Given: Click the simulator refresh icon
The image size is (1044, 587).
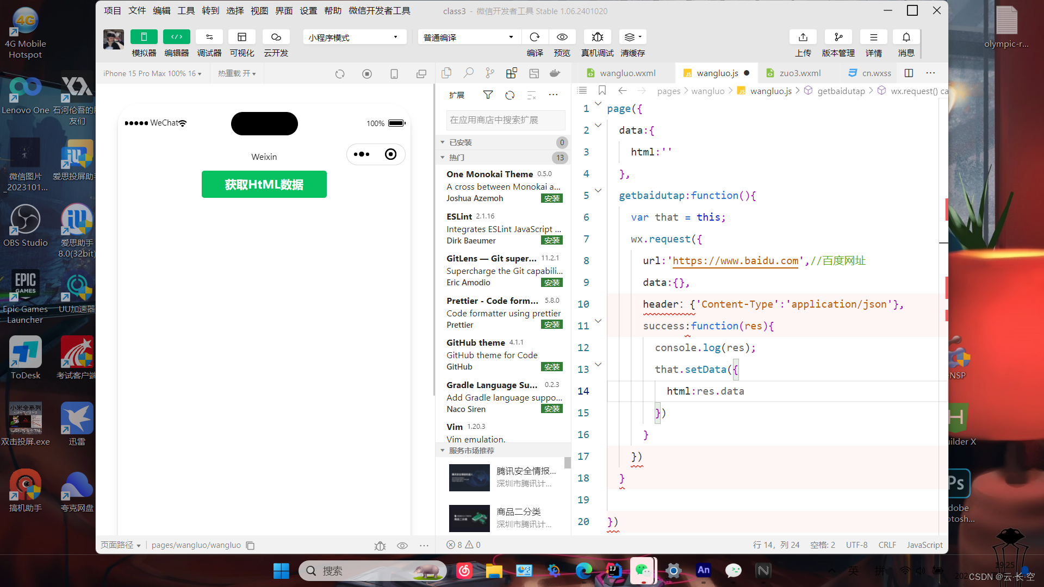Looking at the screenshot, I should pyautogui.click(x=340, y=74).
